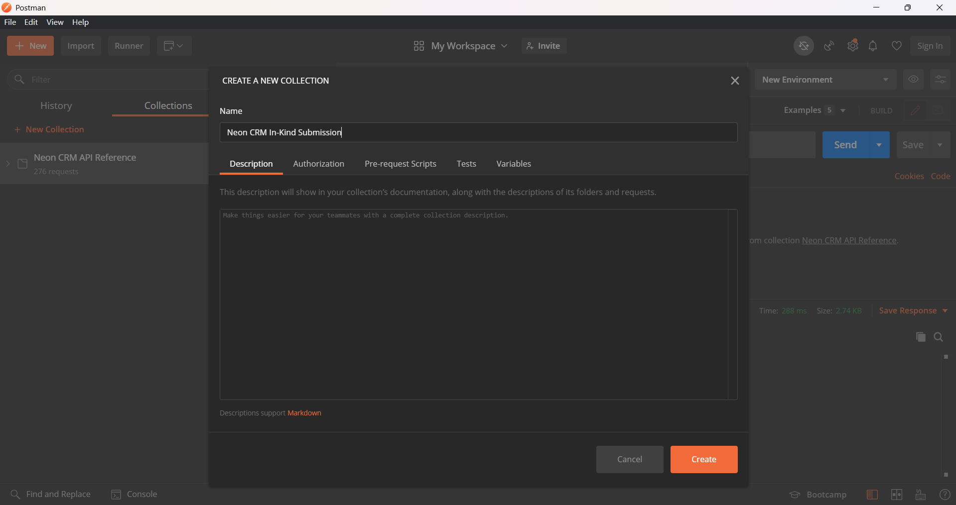Open the View menu

(x=55, y=22)
